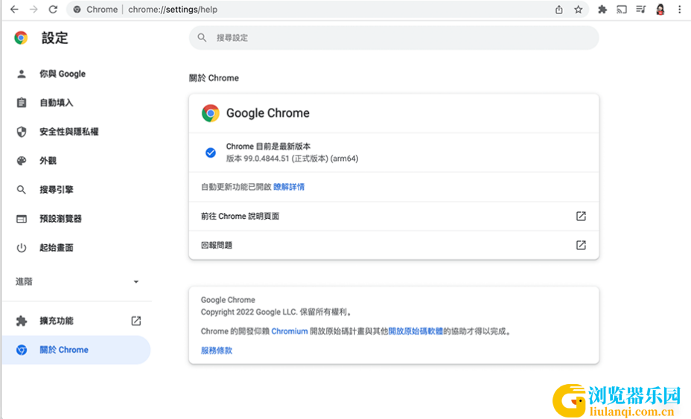Open 前往 Chrome 說明頁面 row
Viewport: 691px width, 419px height.
[x=394, y=217]
